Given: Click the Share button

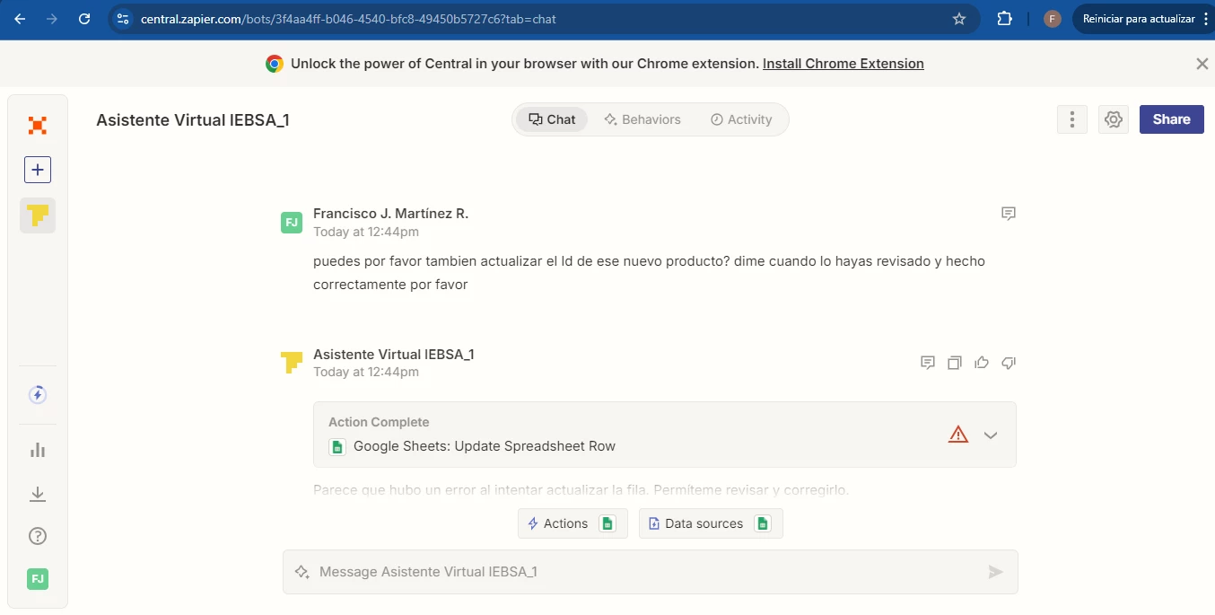Looking at the screenshot, I should 1171,119.
